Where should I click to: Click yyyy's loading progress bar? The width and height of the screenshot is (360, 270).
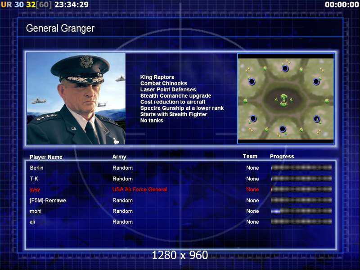pyautogui.click(x=301, y=189)
